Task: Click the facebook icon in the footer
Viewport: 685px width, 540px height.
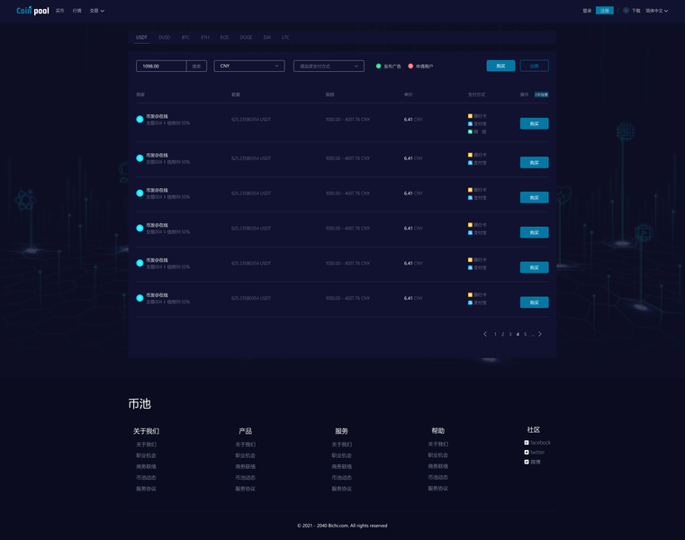Action: 527,443
